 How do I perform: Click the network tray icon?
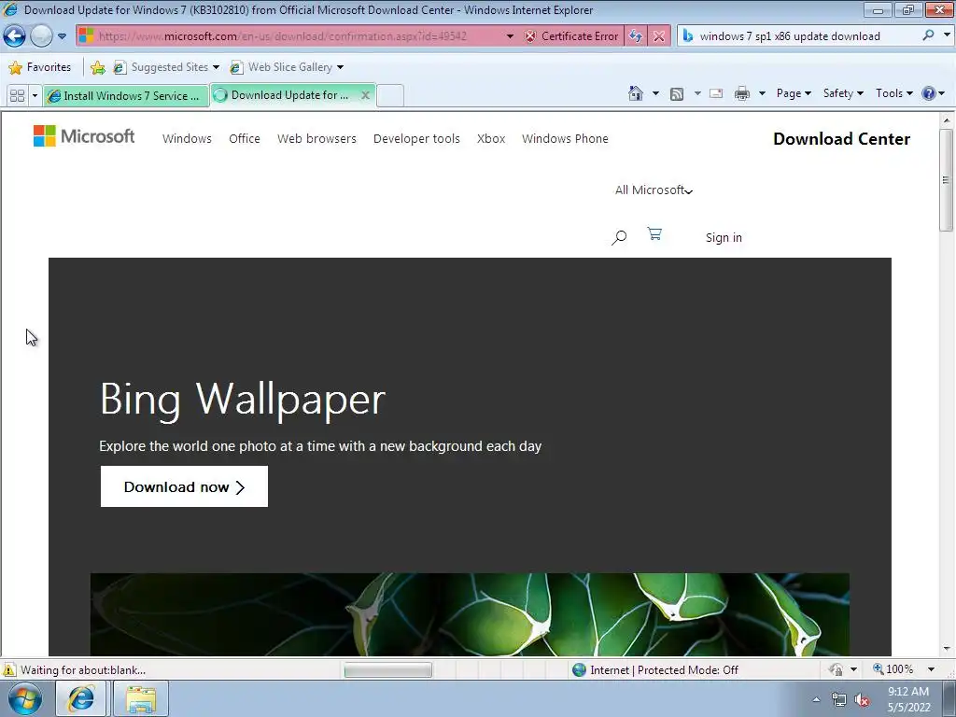pos(839,699)
